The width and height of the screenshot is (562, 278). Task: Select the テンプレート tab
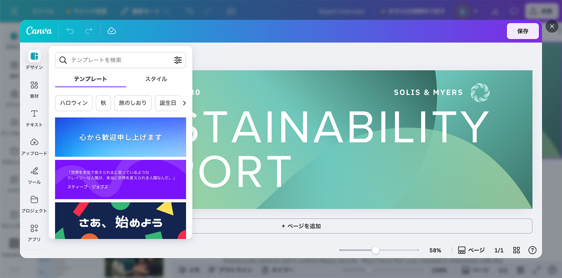click(90, 79)
